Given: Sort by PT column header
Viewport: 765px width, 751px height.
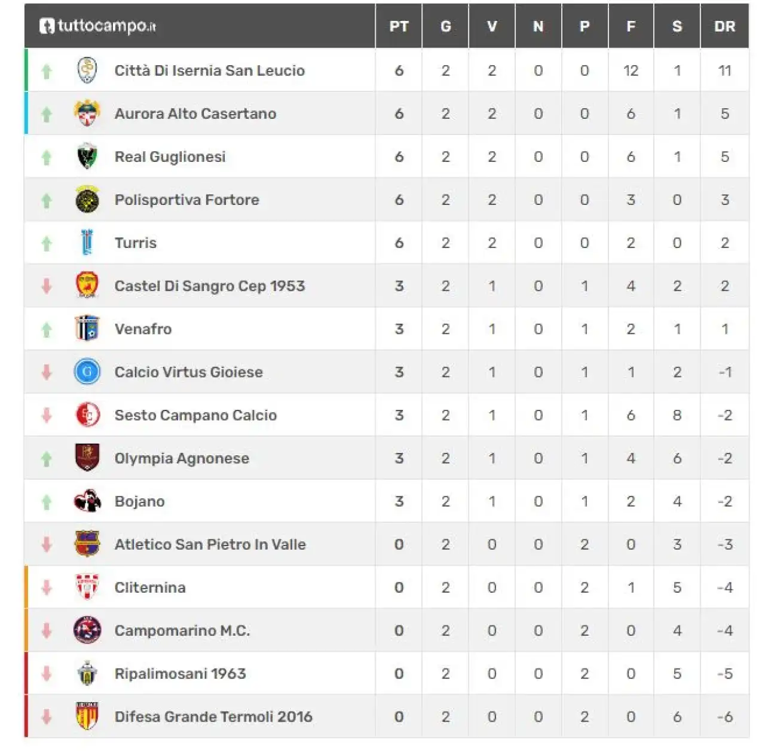Looking at the screenshot, I should (399, 26).
